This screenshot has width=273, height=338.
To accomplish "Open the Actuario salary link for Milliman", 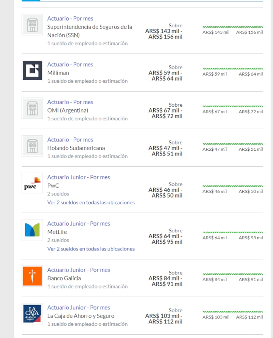I will tap(70, 65).
